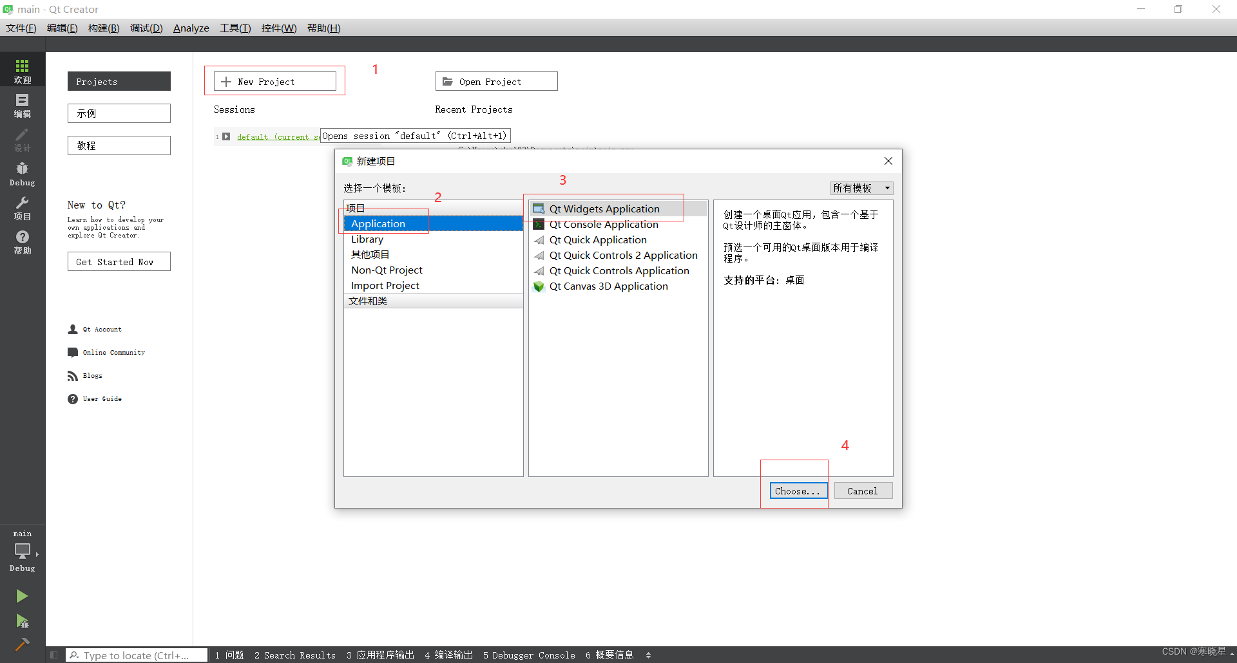The width and height of the screenshot is (1237, 663).
Task: Select Qt Console Application template
Action: tap(618, 224)
